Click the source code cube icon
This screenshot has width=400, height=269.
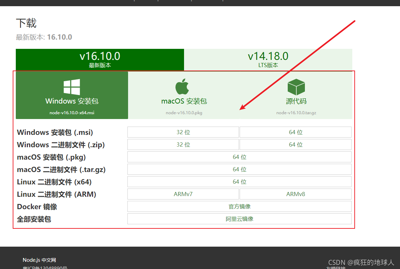coord(296,87)
